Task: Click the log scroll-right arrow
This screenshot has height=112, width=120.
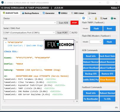Action: pos(74,101)
